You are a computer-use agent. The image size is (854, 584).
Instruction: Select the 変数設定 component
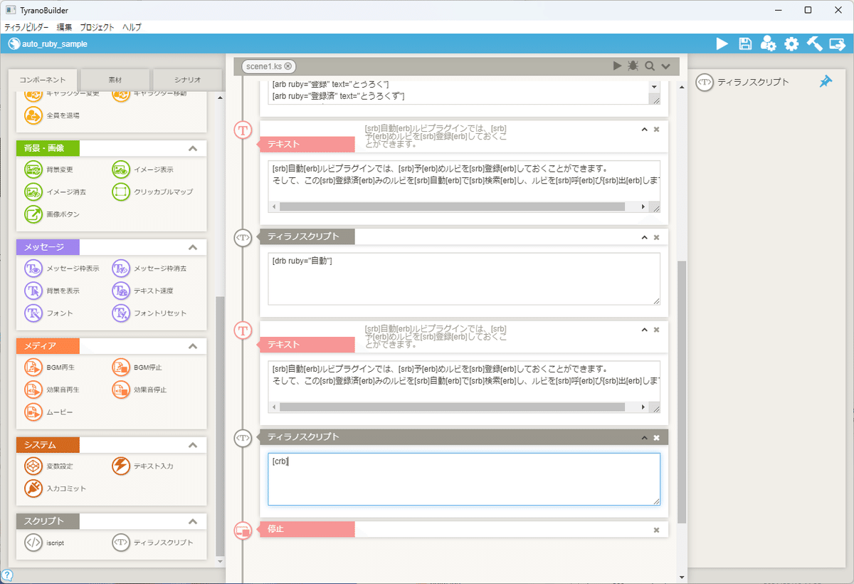coord(49,466)
